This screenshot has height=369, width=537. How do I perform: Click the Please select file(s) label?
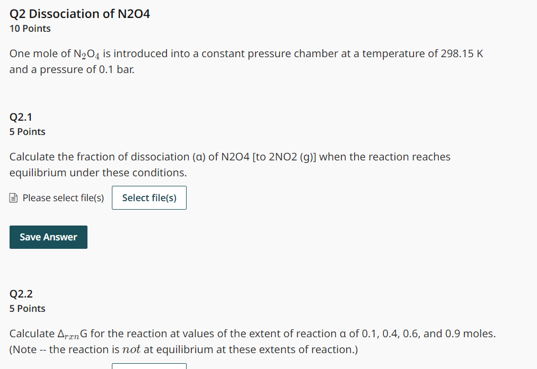click(63, 198)
